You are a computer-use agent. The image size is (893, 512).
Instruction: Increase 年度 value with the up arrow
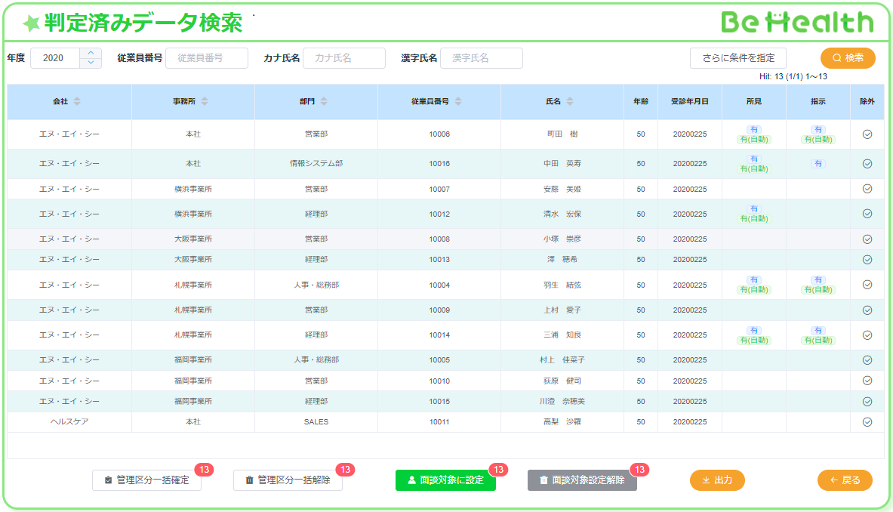pyautogui.click(x=91, y=53)
